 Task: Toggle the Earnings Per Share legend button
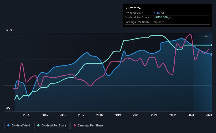coord(88,126)
